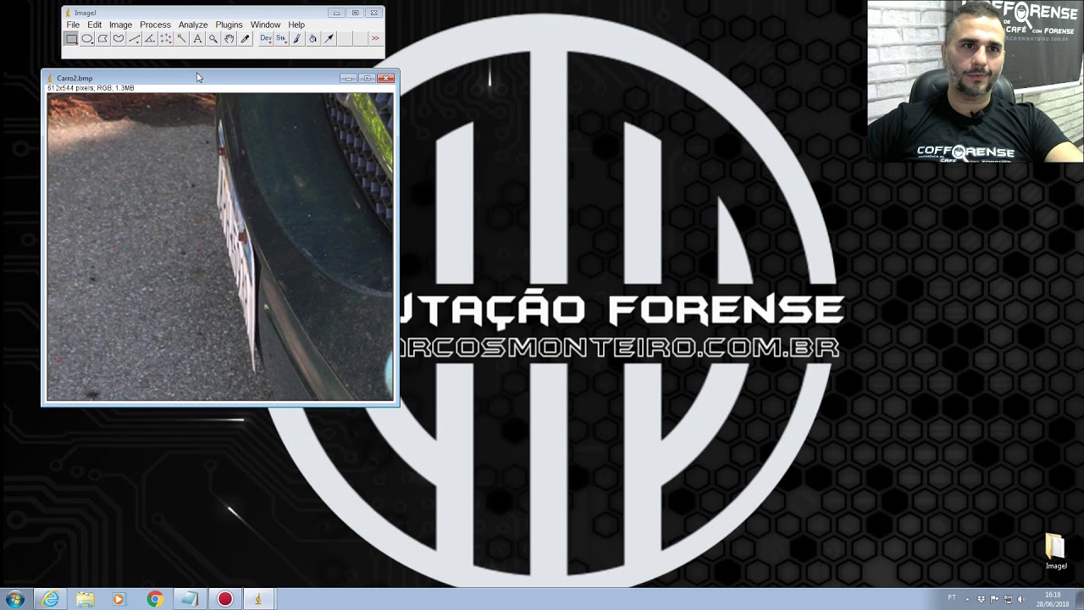Open the Window menu in ImageJ
This screenshot has width=1084, height=610.
[265, 25]
